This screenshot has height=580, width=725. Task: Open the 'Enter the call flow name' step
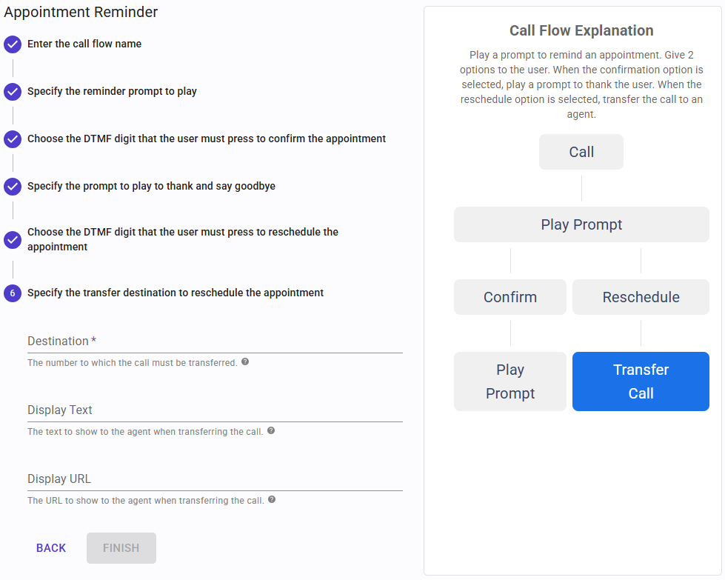(x=84, y=44)
